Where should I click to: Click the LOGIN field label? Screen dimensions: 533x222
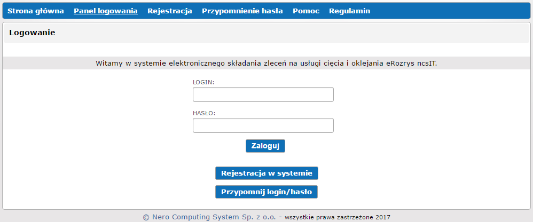coord(203,82)
